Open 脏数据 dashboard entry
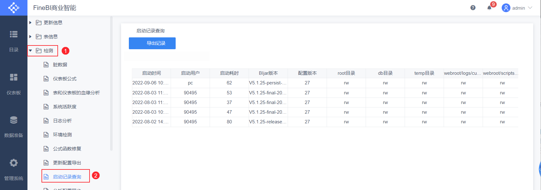This screenshot has height=190, width=541. pyautogui.click(x=60, y=65)
